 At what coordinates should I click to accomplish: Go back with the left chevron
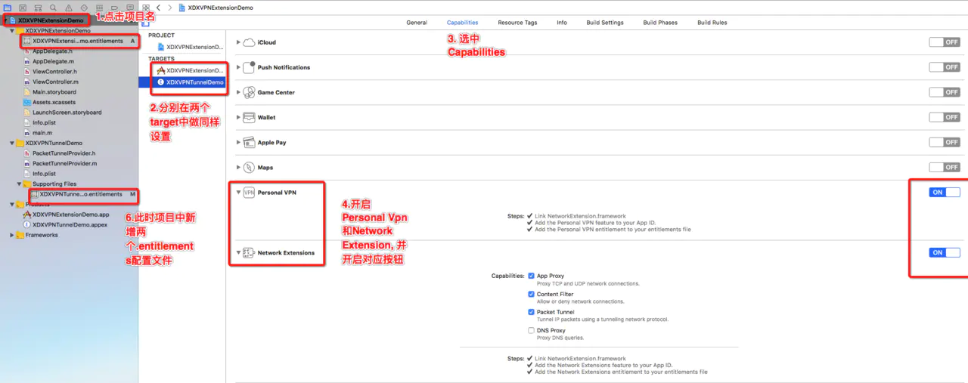tap(158, 7)
